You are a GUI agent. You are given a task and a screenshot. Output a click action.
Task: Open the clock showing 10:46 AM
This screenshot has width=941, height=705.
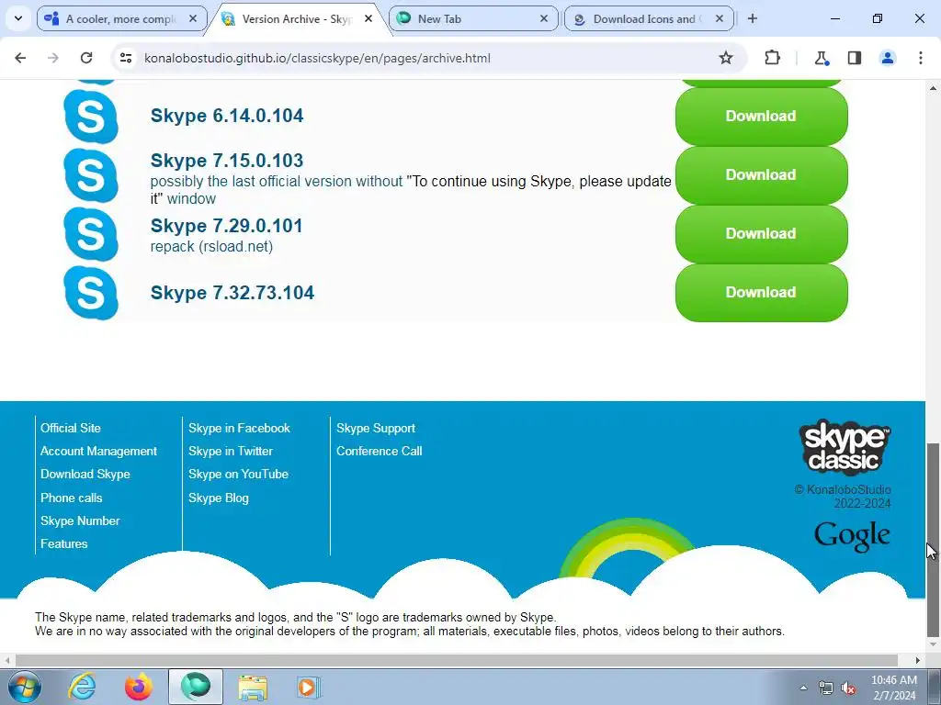point(893,688)
